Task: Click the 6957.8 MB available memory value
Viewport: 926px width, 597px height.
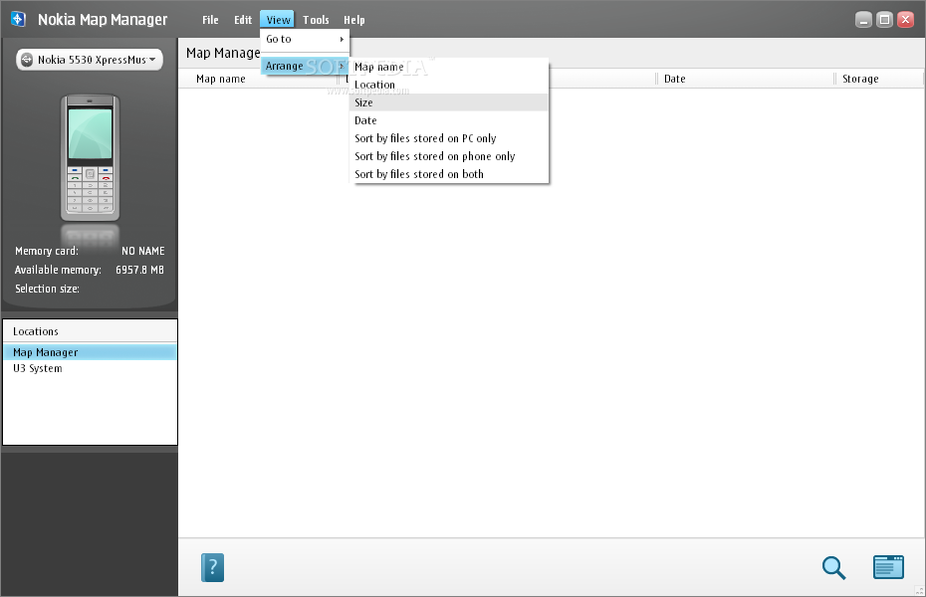Action: click(139, 271)
